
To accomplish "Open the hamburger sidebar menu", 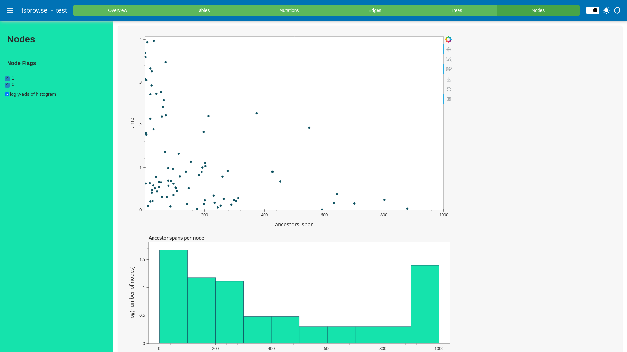I will tap(10, 10).
